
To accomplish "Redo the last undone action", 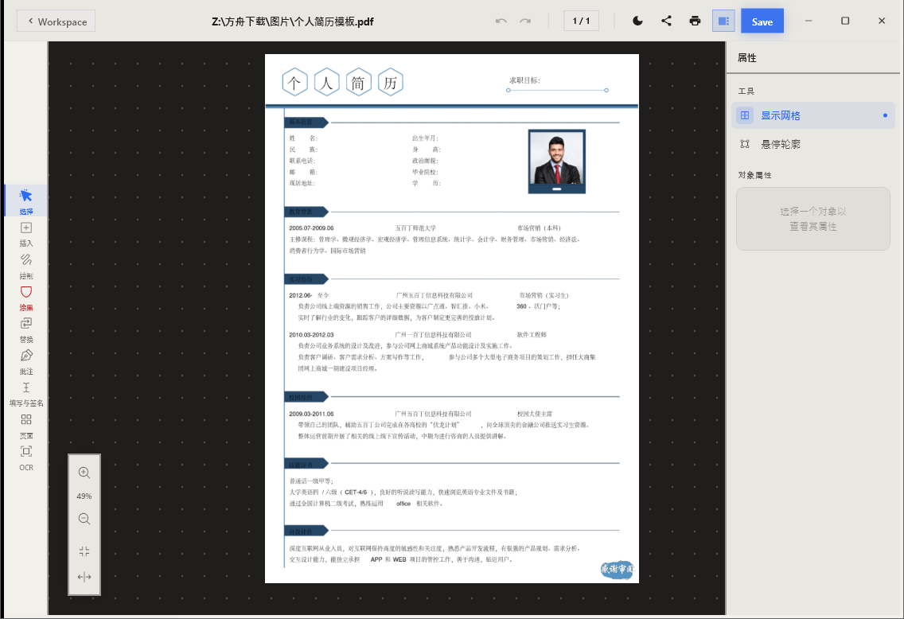I will tap(524, 21).
